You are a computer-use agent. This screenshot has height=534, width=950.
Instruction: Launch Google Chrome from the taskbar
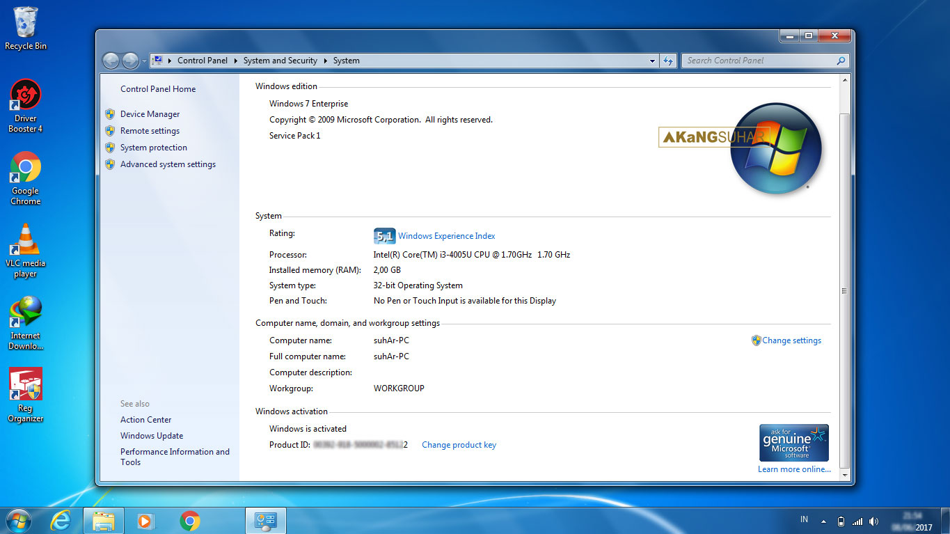click(x=189, y=521)
